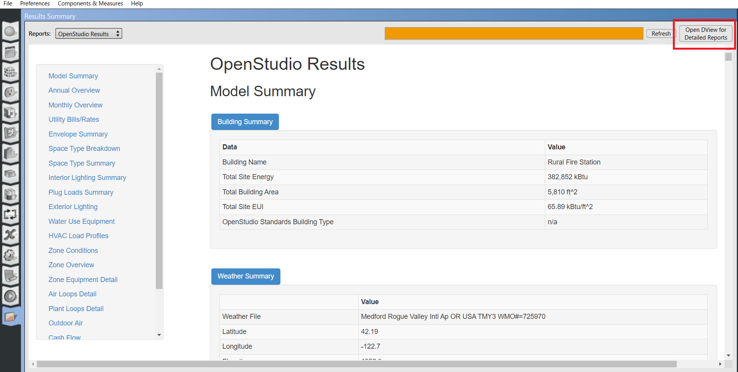Click the 65.89 kBtu/ft^2 value cell
This screenshot has width=738, height=372.
[x=626, y=207]
